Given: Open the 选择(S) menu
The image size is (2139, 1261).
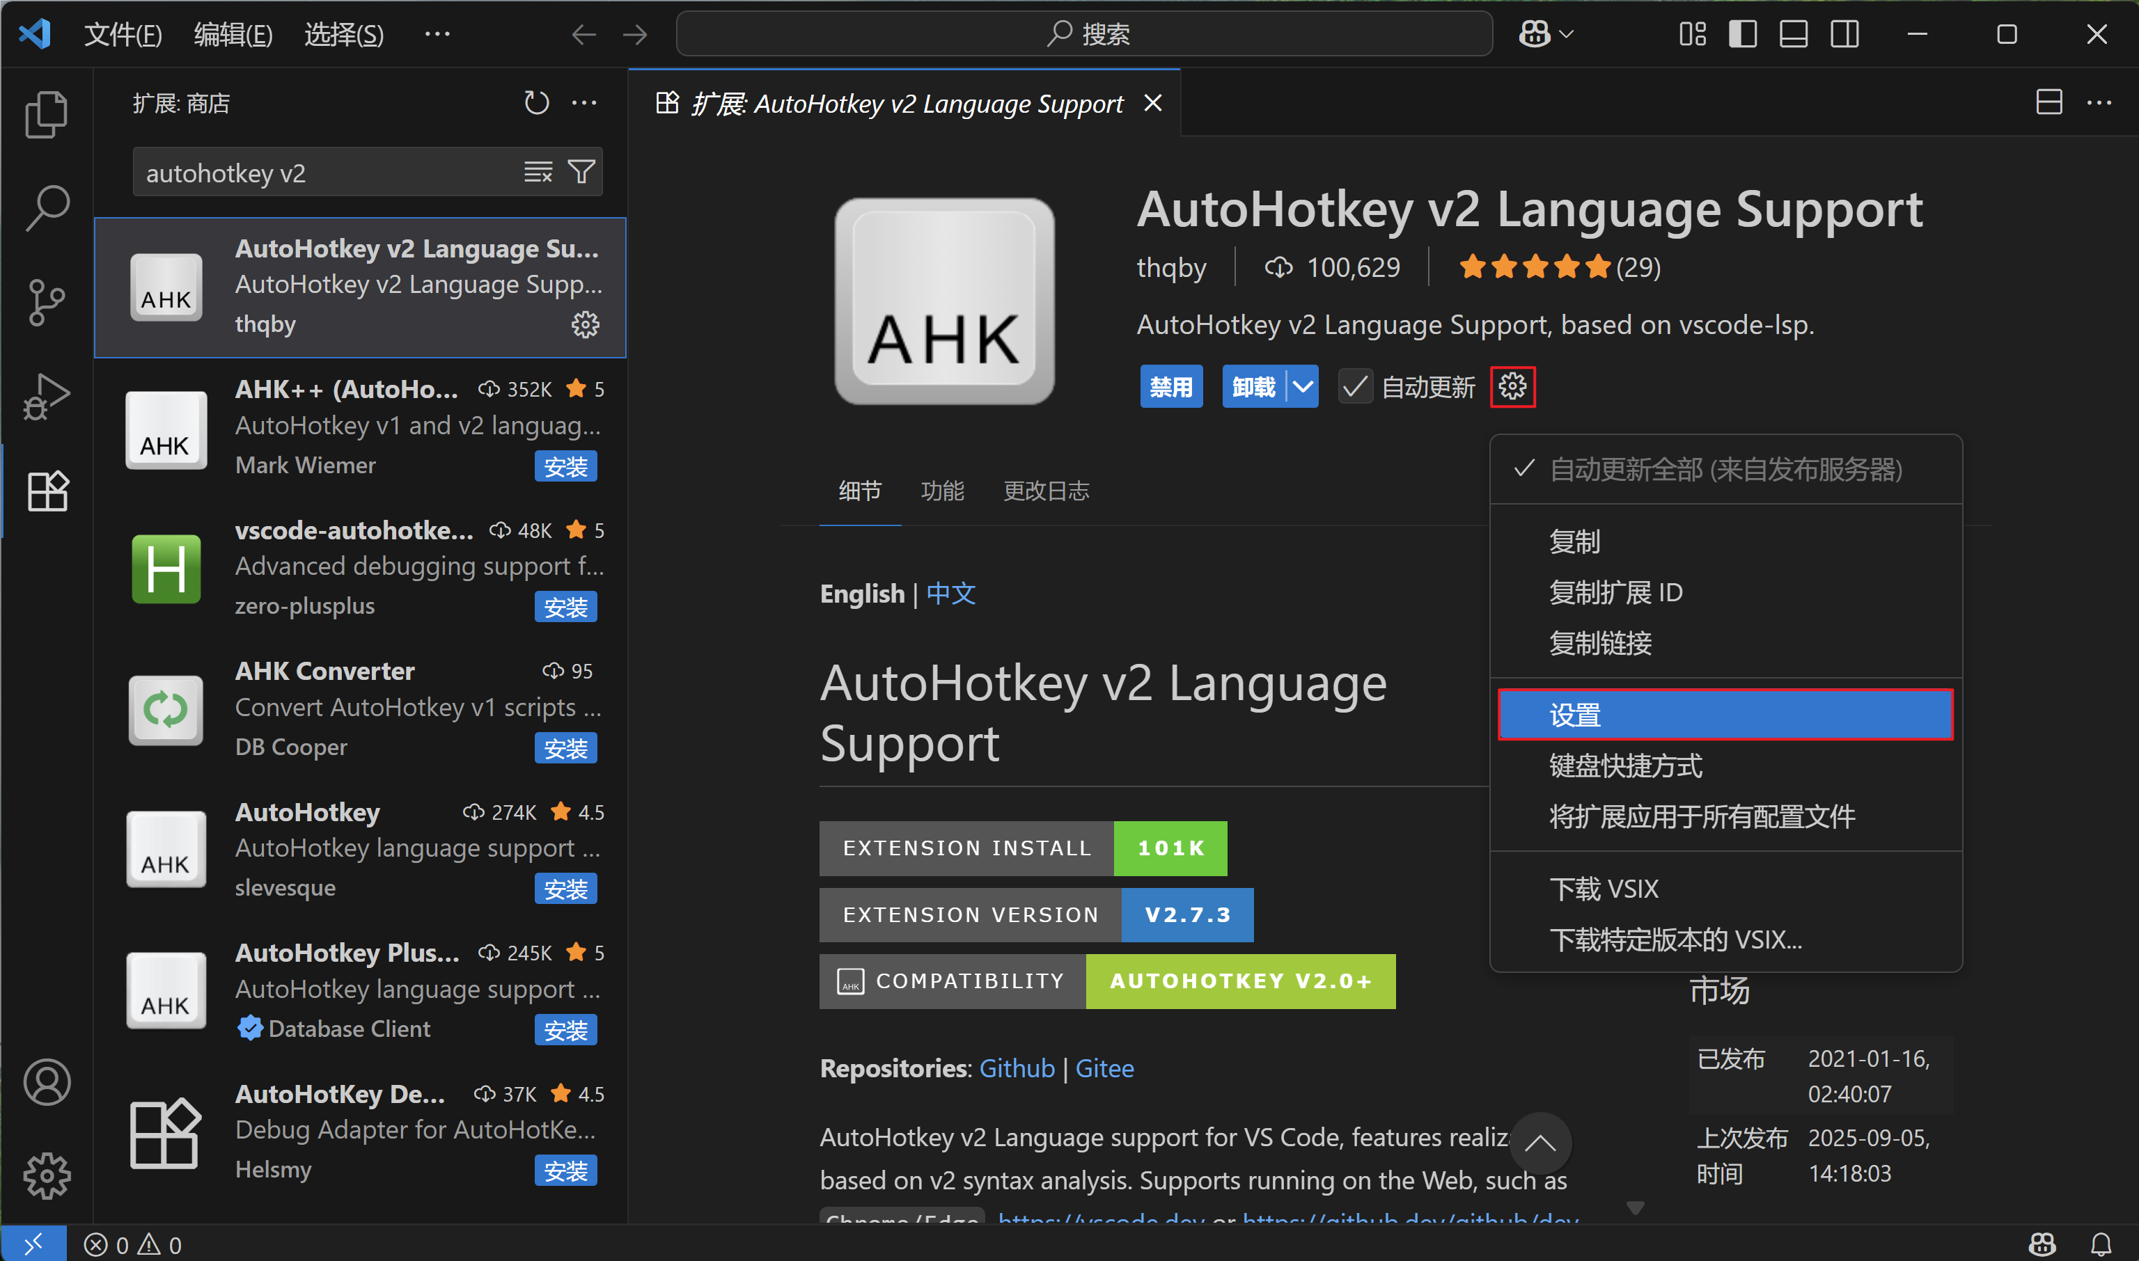Looking at the screenshot, I should 344,34.
